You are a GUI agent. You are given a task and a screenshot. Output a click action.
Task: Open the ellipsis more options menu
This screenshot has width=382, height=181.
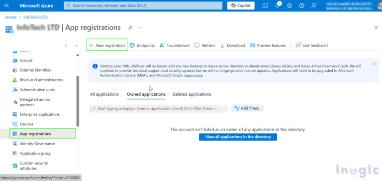[140, 27]
